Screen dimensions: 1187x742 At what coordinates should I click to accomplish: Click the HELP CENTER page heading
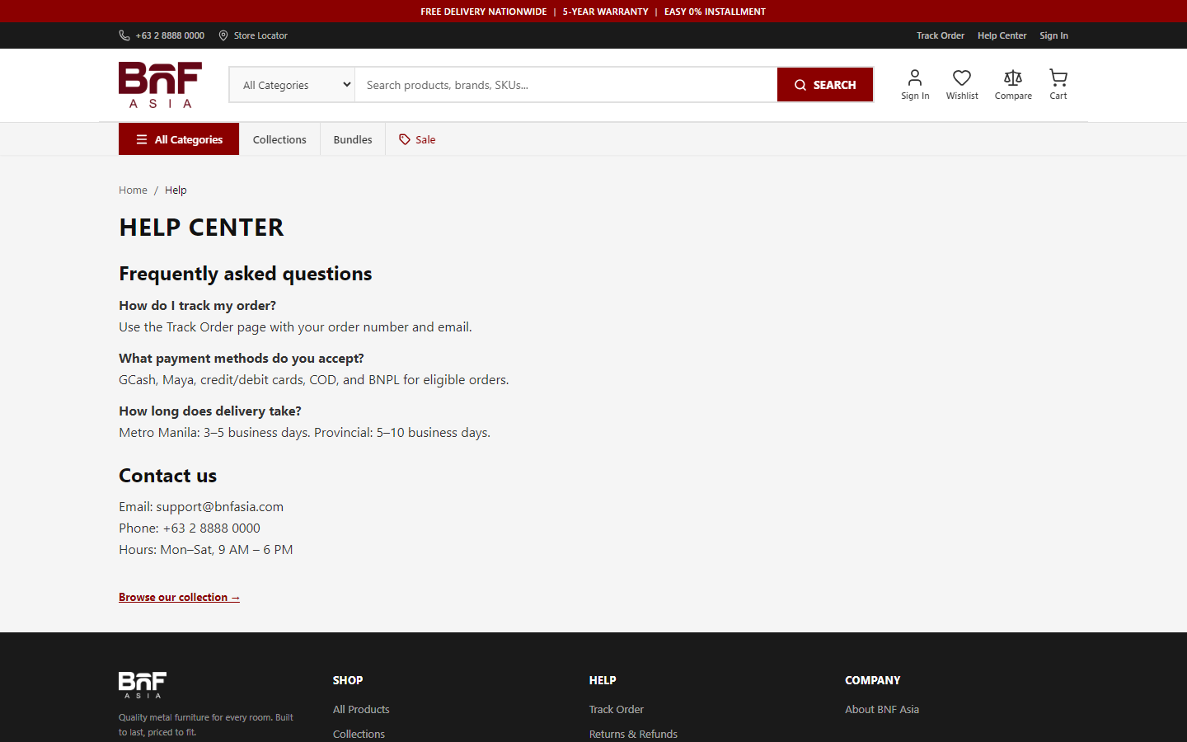pyautogui.click(x=201, y=227)
